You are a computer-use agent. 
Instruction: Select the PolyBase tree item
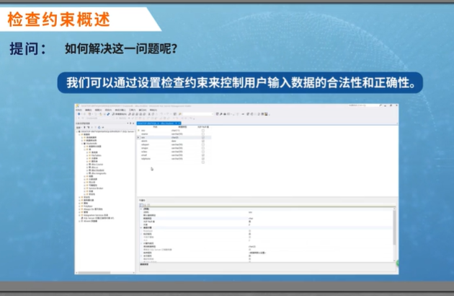click(88, 206)
